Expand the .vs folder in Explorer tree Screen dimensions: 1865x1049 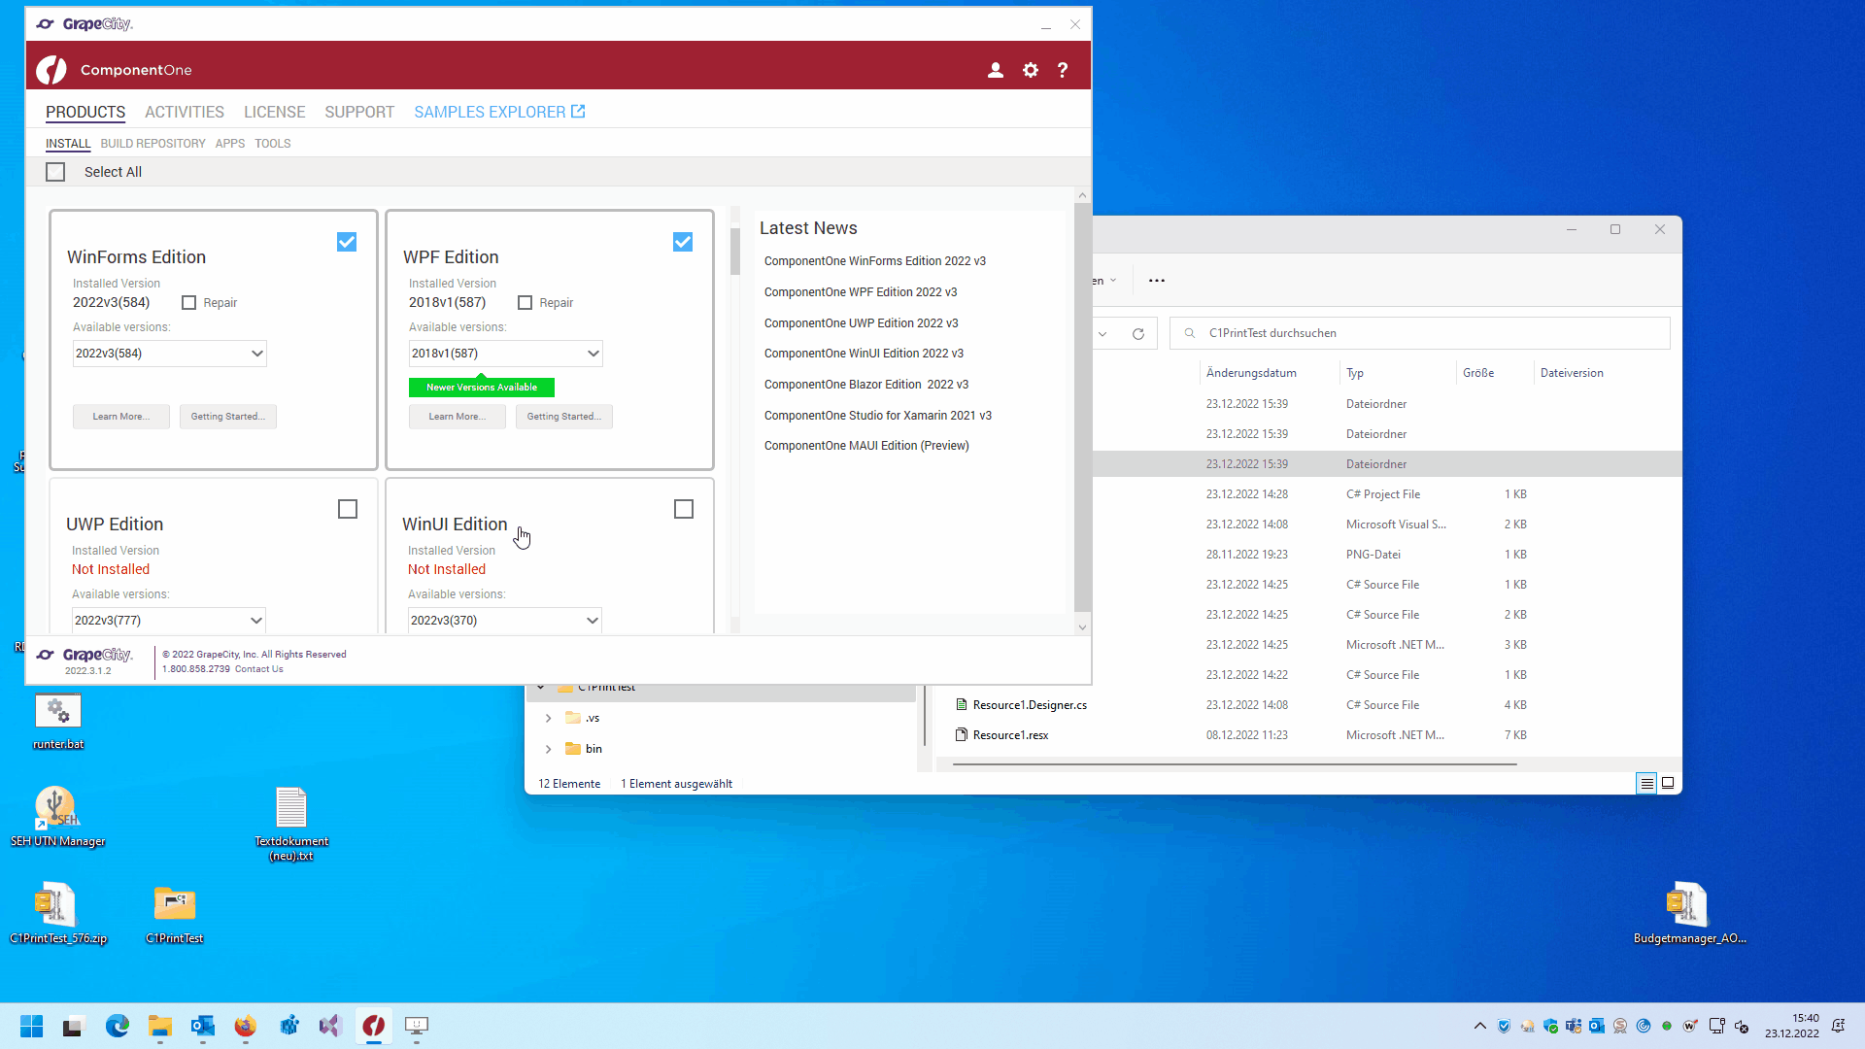pyautogui.click(x=548, y=719)
